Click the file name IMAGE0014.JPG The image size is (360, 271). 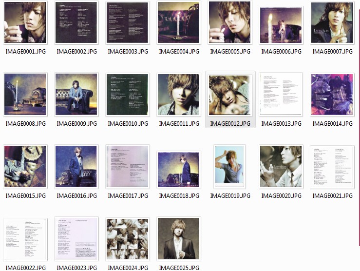coord(332,123)
